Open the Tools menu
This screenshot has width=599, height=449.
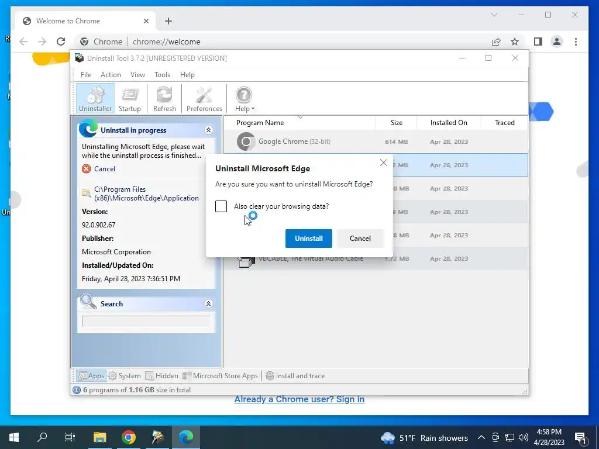[163, 75]
